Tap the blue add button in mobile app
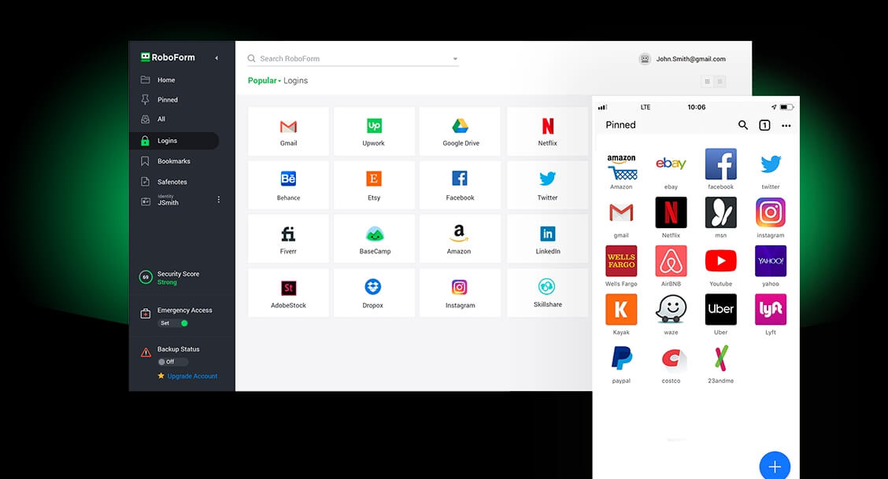The height and width of the screenshot is (479, 888). click(775, 466)
